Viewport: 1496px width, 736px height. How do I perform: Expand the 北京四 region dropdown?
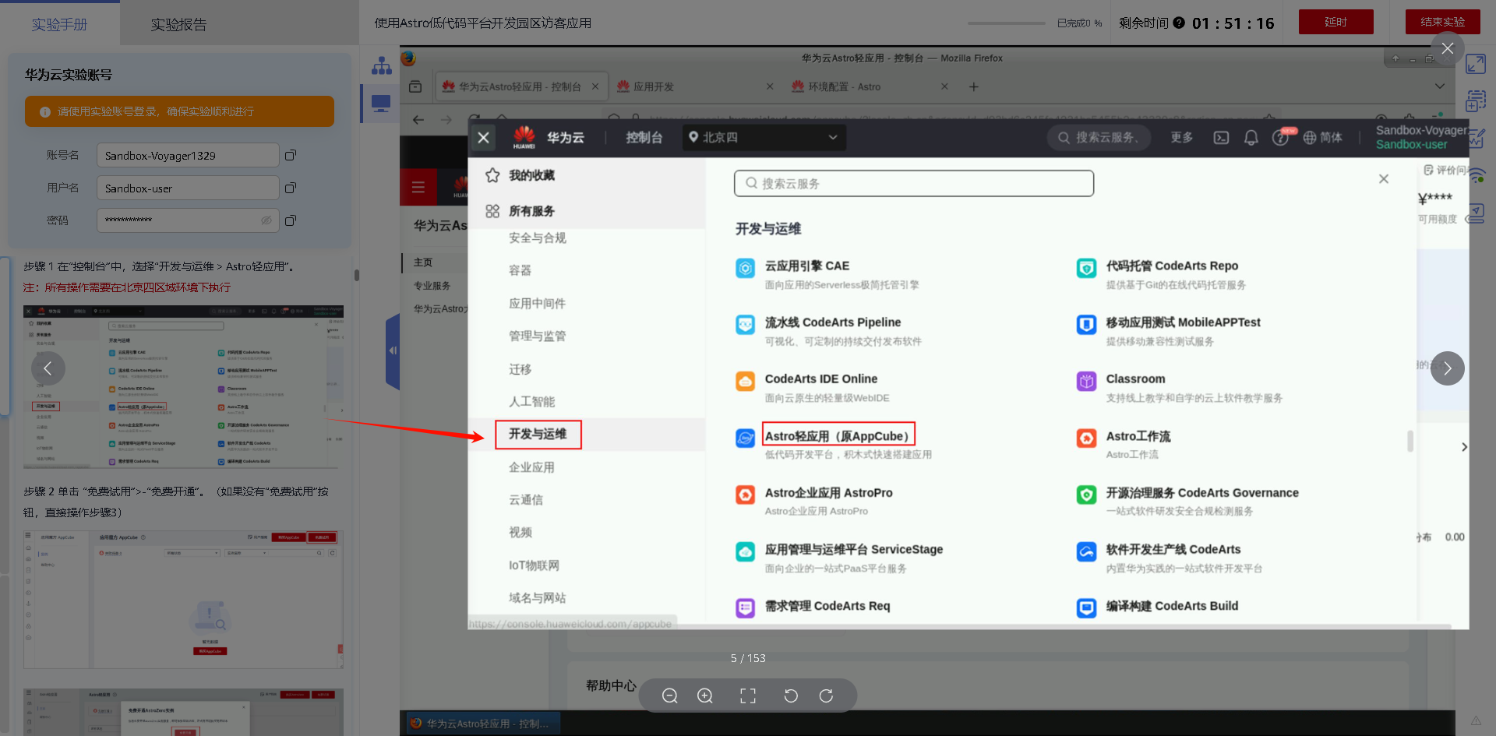click(x=764, y=137)
